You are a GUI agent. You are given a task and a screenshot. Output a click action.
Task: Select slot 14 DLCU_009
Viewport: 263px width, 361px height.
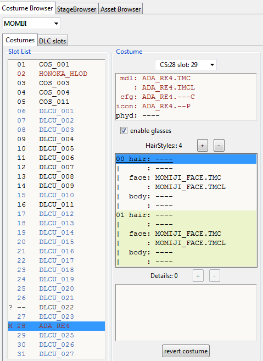[x=57, y=186]
